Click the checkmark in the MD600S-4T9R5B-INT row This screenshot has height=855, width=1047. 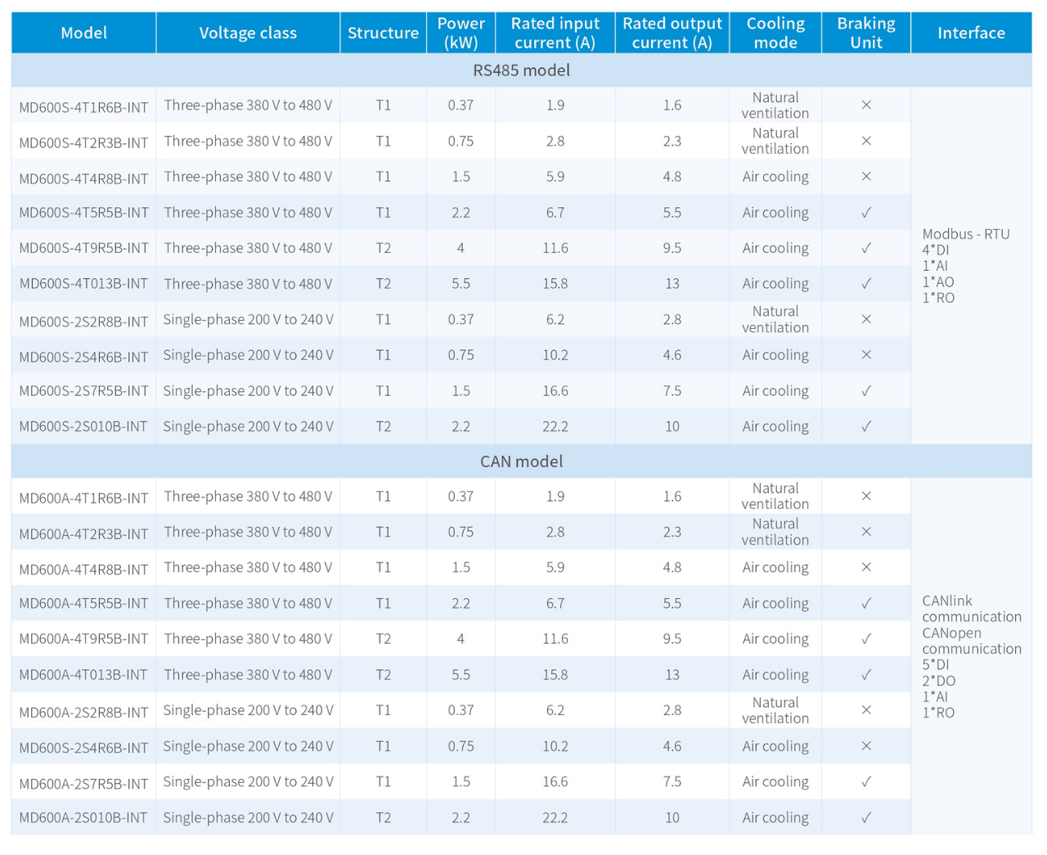pyautogui.click(x=865, y=248)
